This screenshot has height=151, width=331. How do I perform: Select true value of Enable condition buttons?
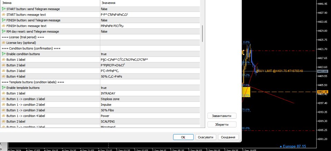tap(150, 54)
